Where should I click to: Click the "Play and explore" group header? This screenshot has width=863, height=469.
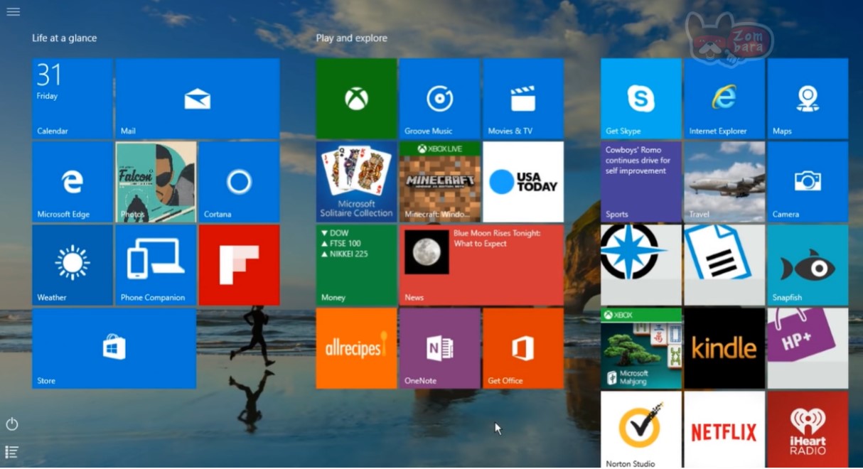352,38
